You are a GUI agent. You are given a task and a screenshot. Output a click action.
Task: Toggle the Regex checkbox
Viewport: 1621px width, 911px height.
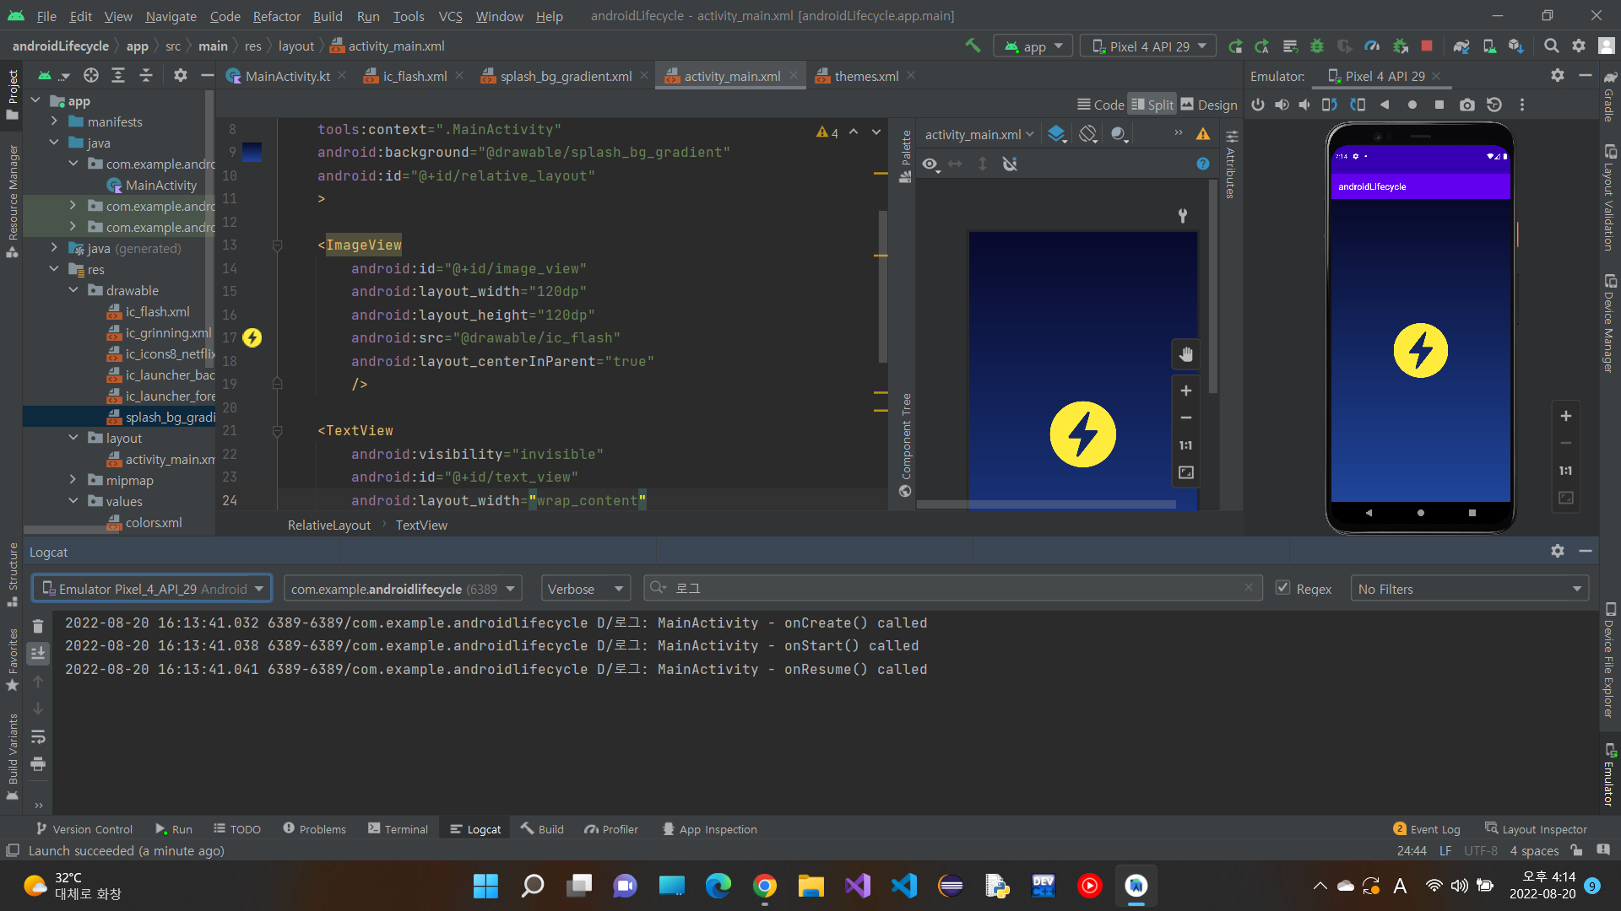coord(1282,588)
